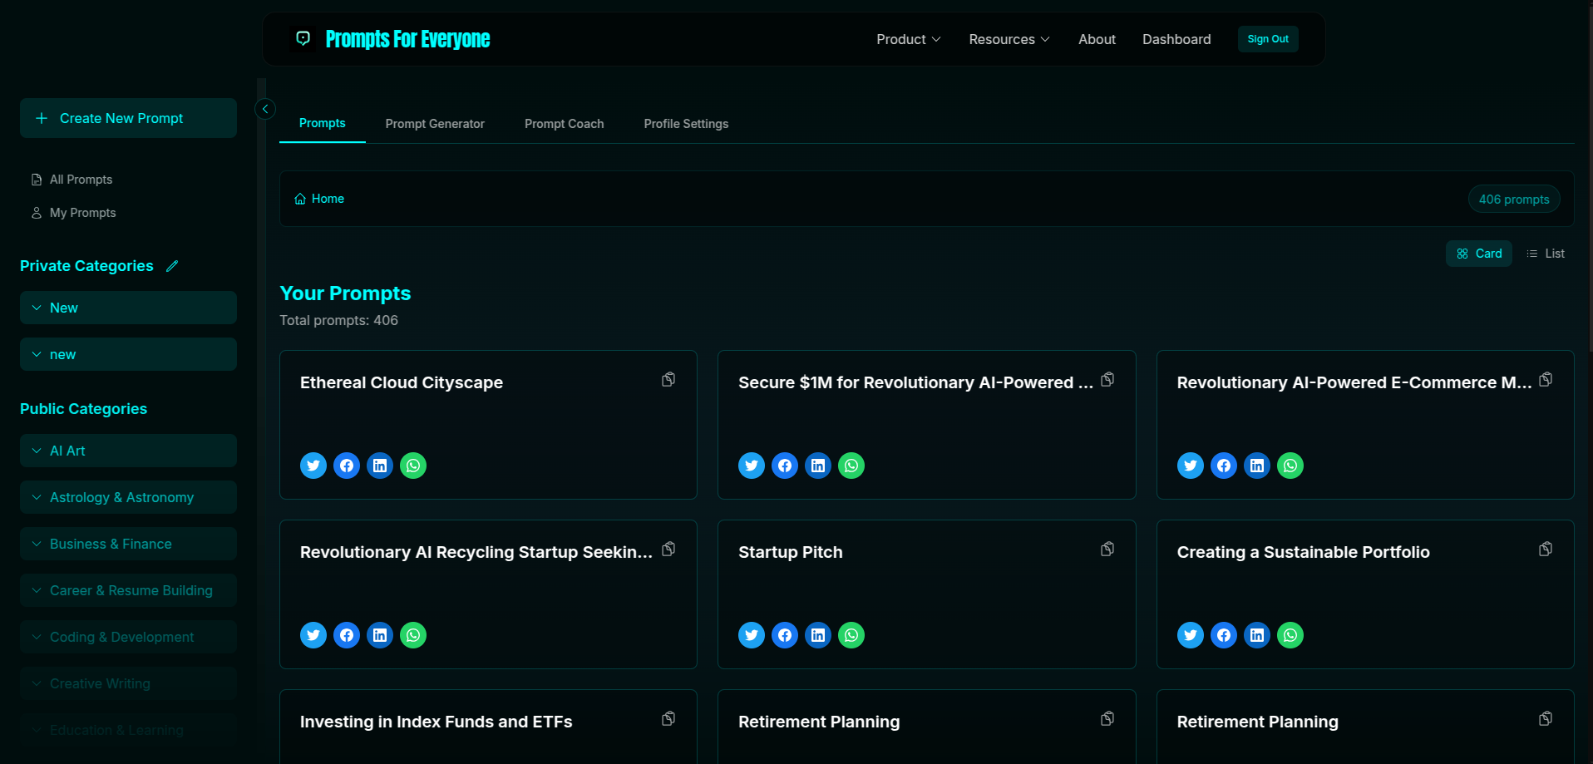
Task: Copy the Revolutionary AI Recycling Startup prompt
Action: coord(668,550)
